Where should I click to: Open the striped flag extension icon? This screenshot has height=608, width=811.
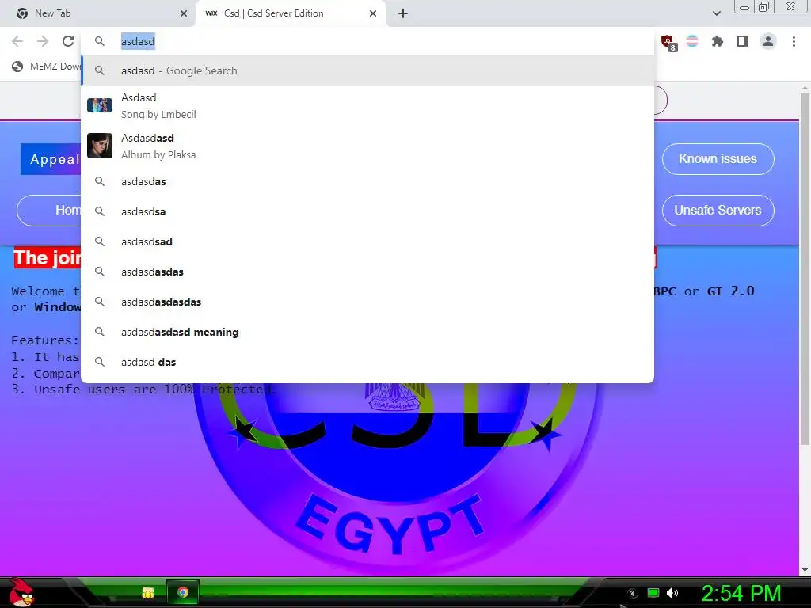click(x=692, y=41)
